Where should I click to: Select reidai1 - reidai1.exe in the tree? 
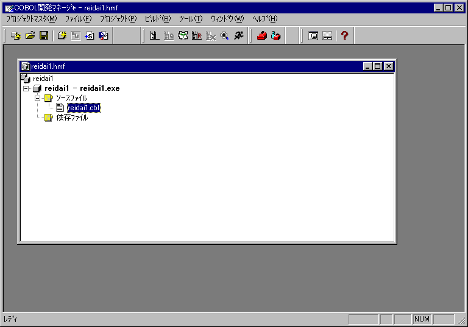[x=82, y=88]
